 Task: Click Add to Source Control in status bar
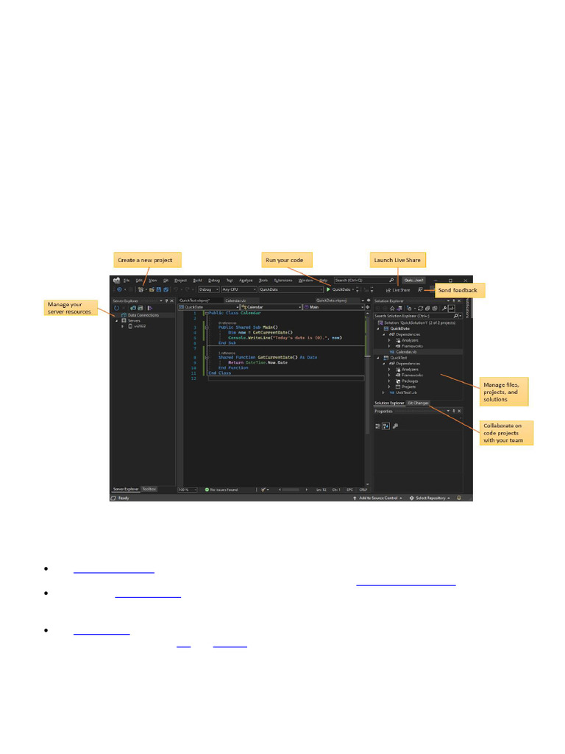[378, 498]
